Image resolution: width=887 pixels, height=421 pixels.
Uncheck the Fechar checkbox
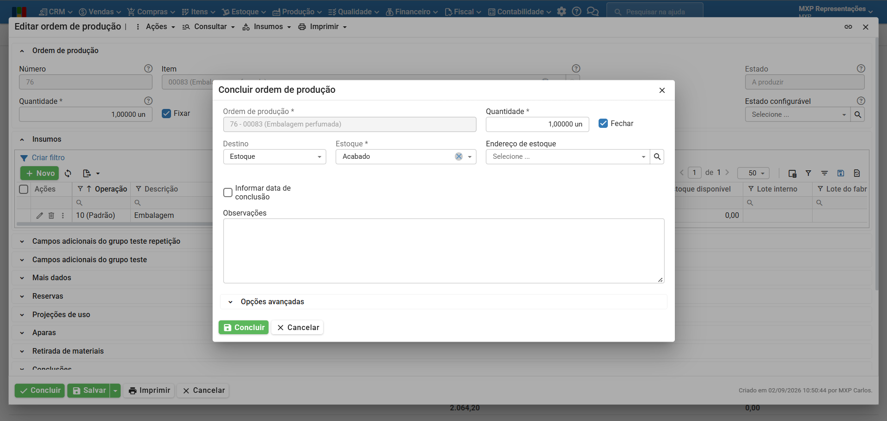(603, 123)
